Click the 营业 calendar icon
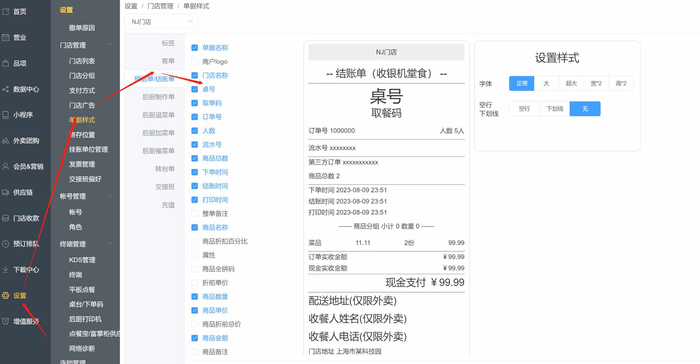This screenshot has width=700, height=364. tap(6, 37)
